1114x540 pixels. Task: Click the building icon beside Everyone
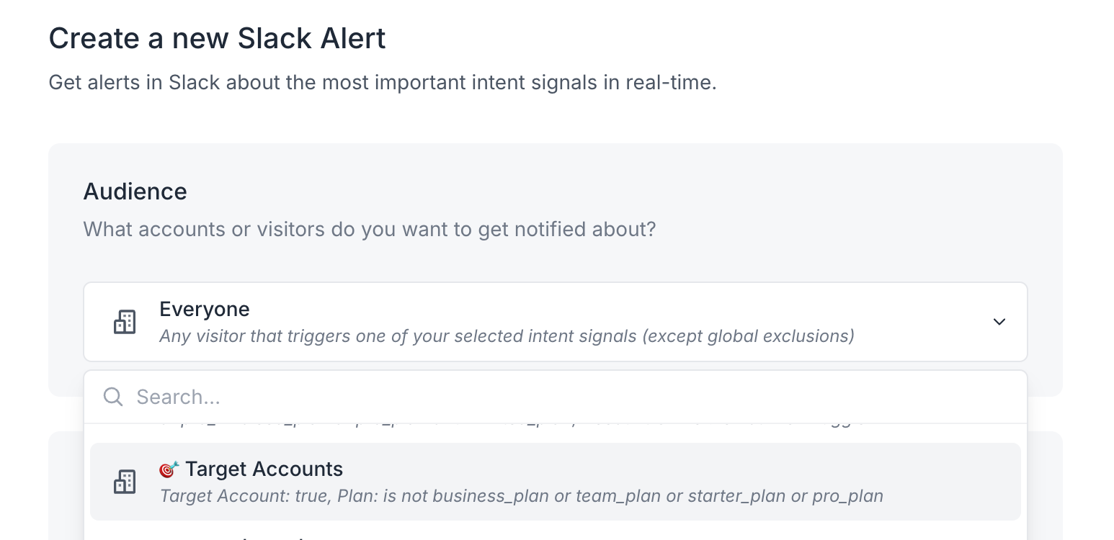tap(125, 322)
